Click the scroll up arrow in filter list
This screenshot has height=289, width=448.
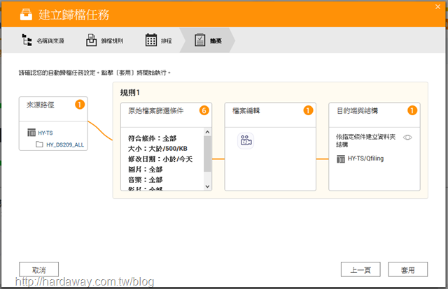pyautogui.click(x=207, y=132)
